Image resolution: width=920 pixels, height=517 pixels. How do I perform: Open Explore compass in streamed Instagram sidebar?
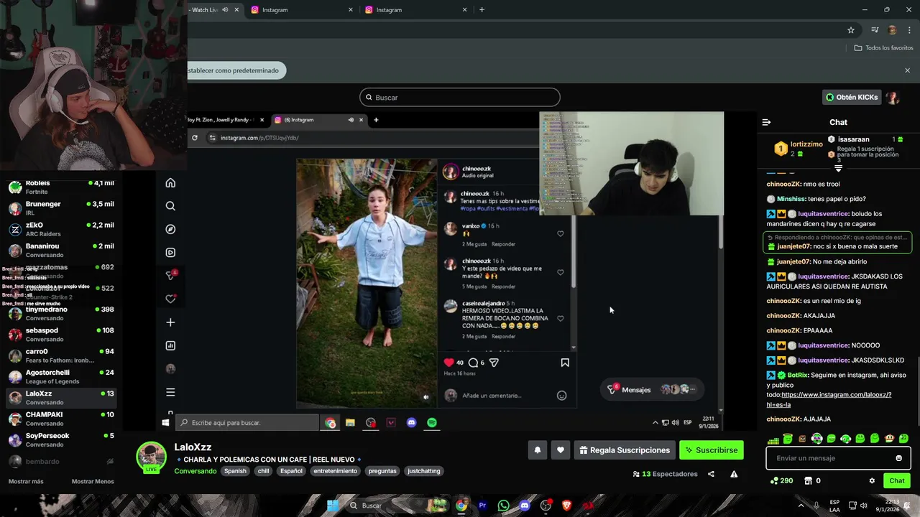pyautogui.click(x=170, y=229)
